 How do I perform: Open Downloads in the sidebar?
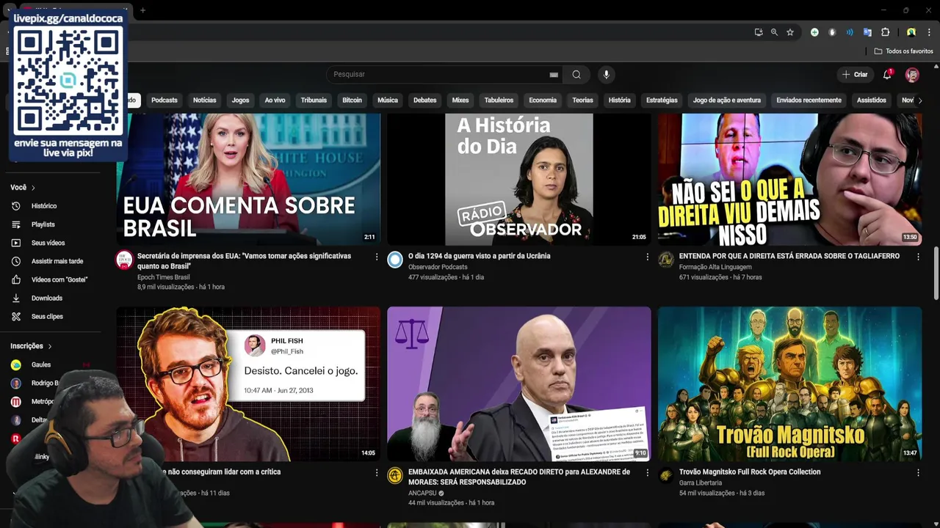[47, 298]
